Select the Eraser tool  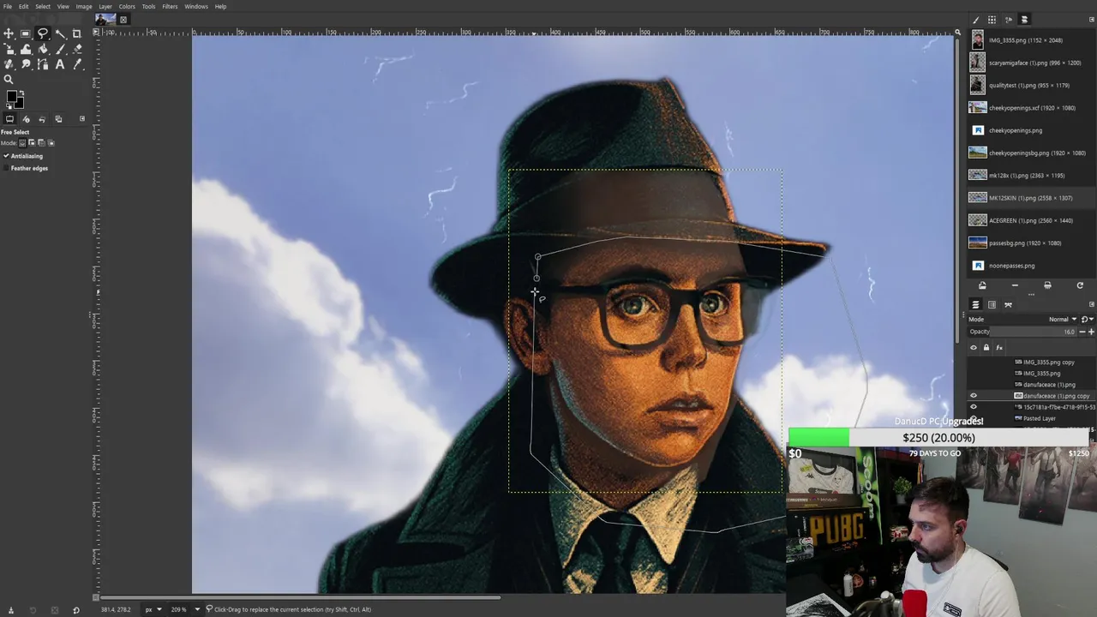(x=77, y=49)
